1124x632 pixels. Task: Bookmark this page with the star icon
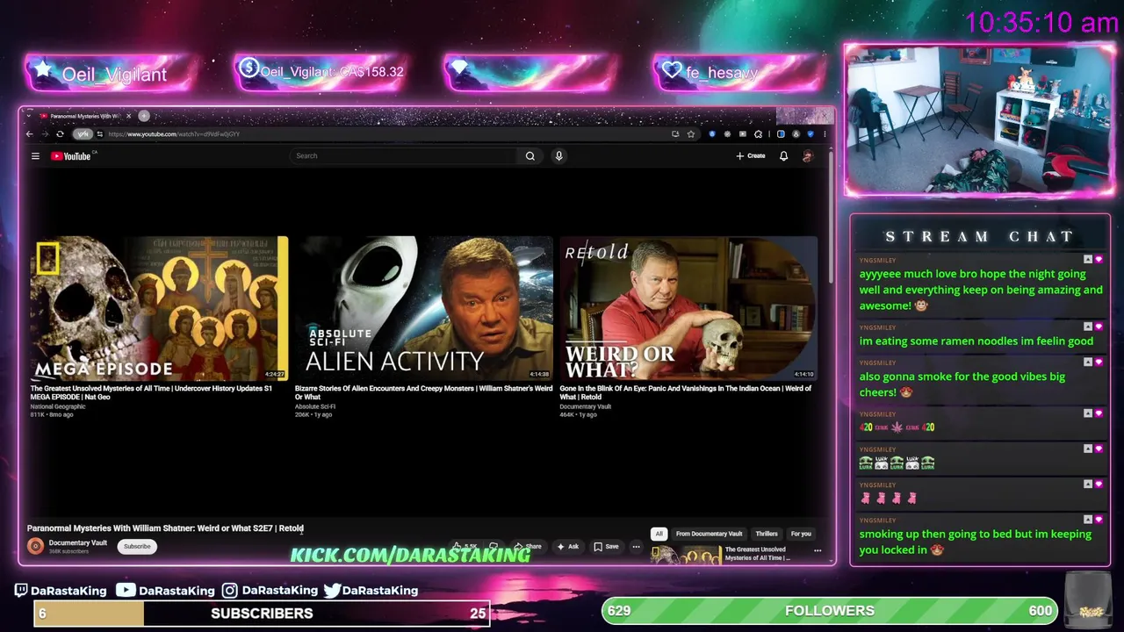tap(691, 134)
